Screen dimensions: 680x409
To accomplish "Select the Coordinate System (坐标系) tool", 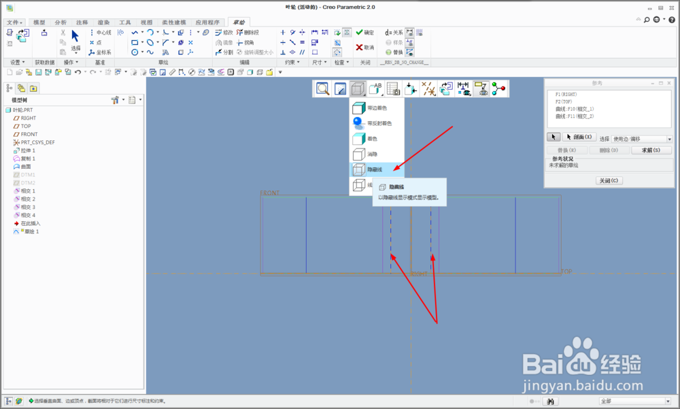I will [x=100, y=52].
